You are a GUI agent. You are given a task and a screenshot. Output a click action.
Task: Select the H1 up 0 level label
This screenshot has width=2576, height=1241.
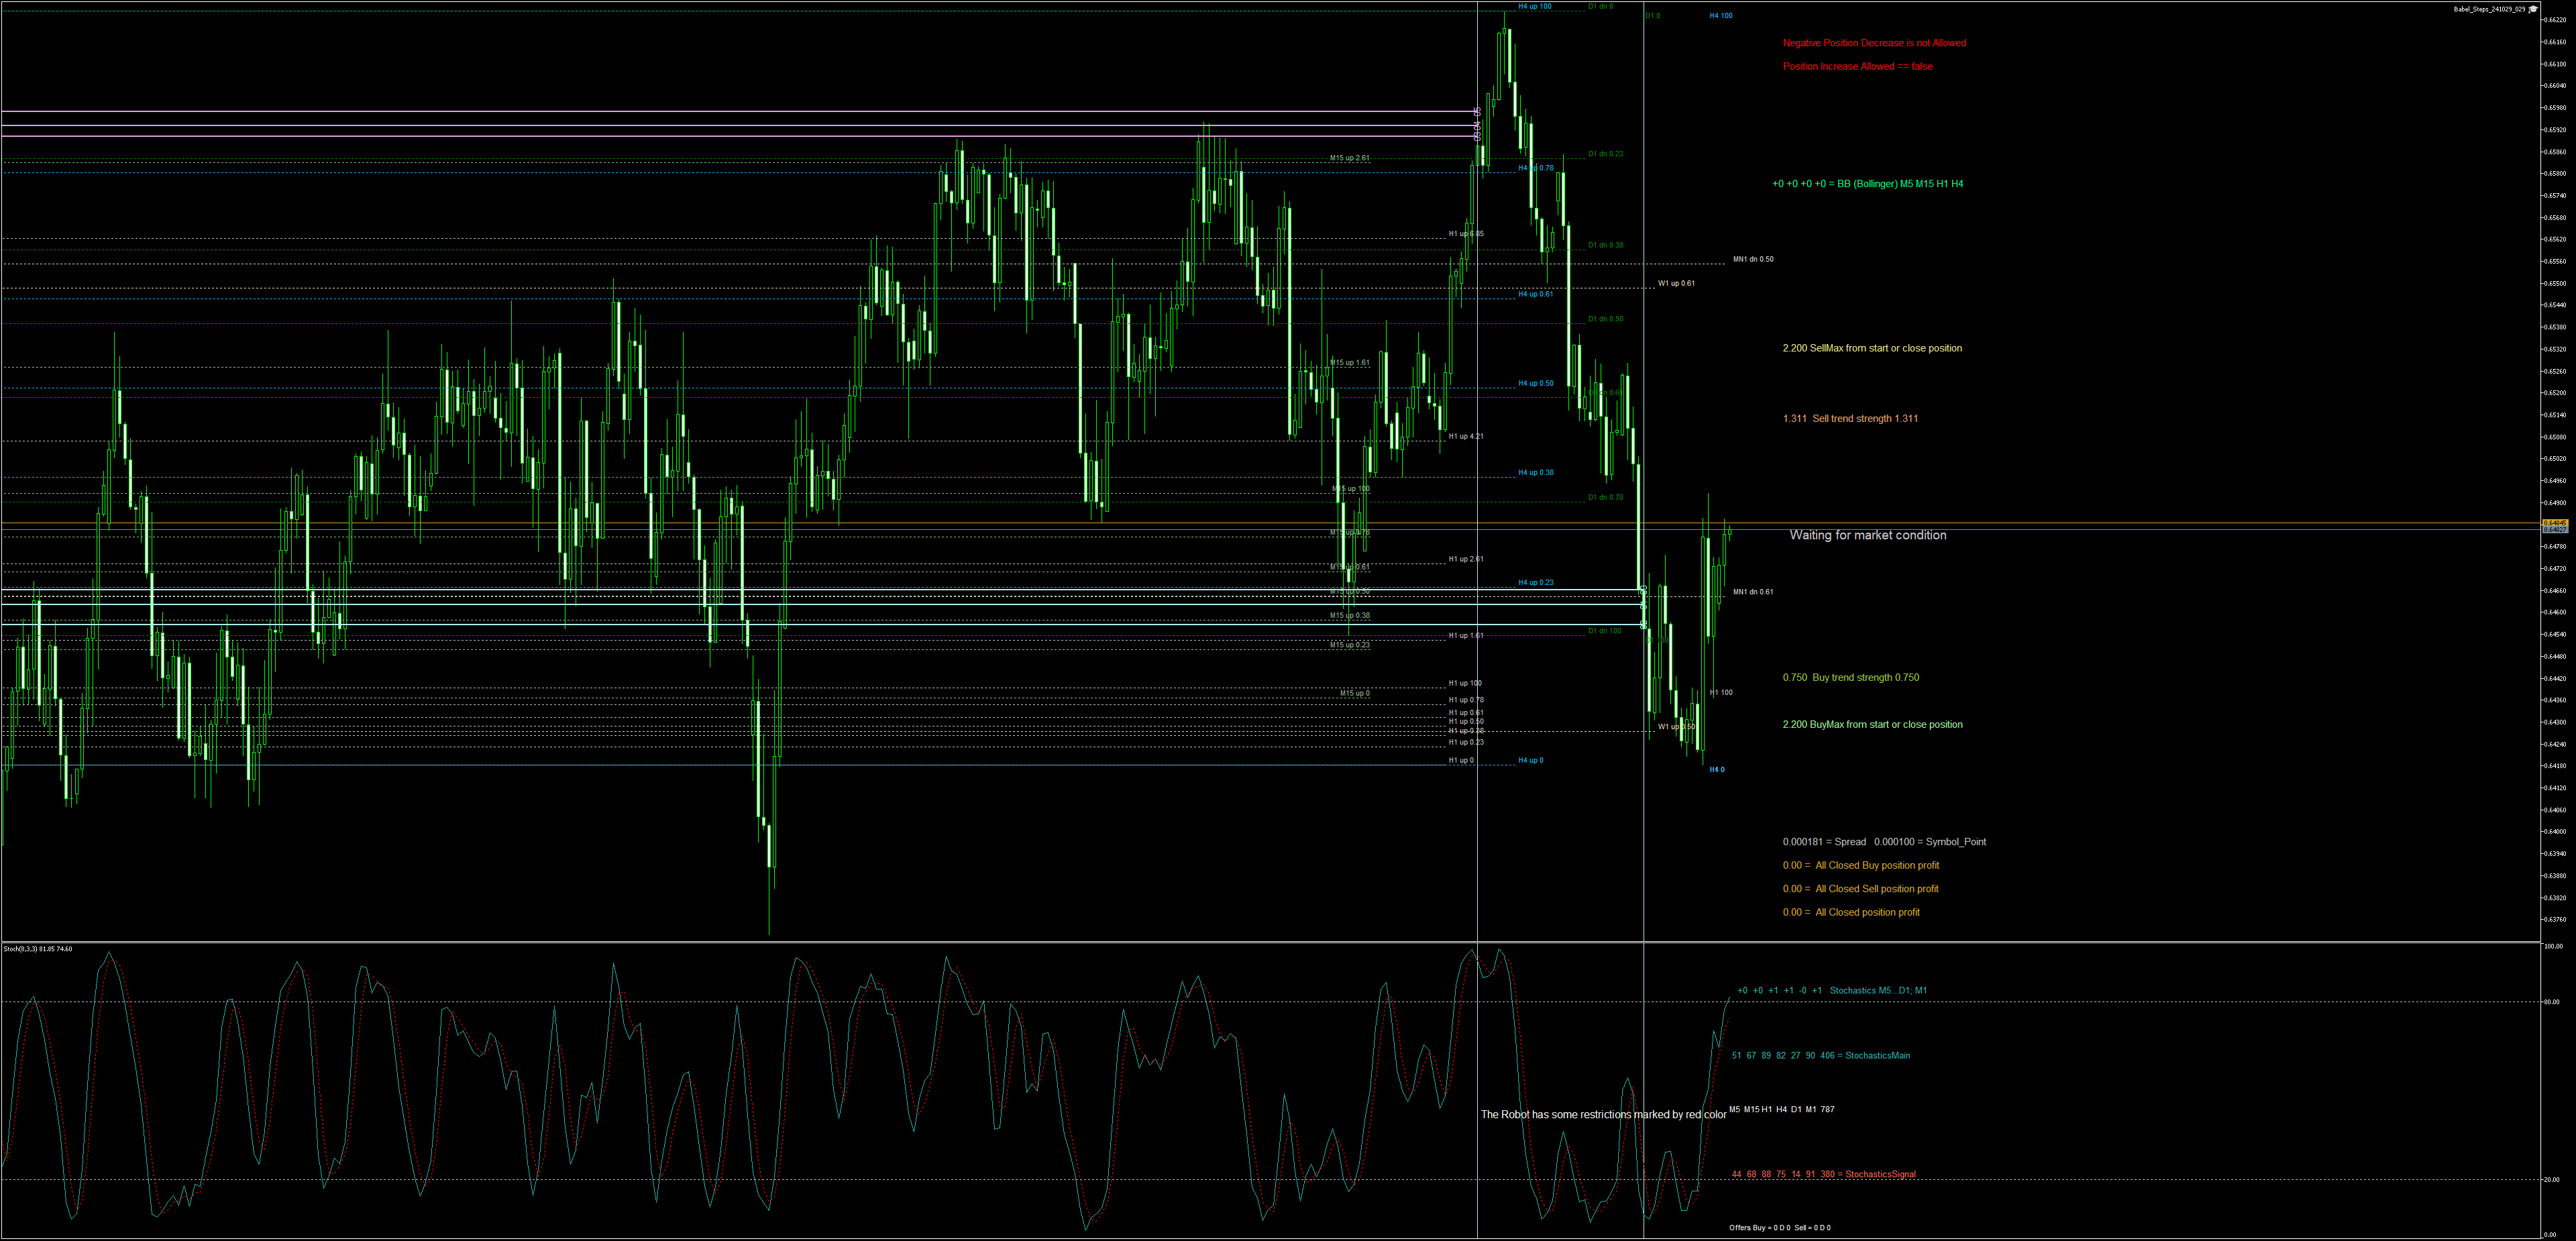pos(1461,760)
